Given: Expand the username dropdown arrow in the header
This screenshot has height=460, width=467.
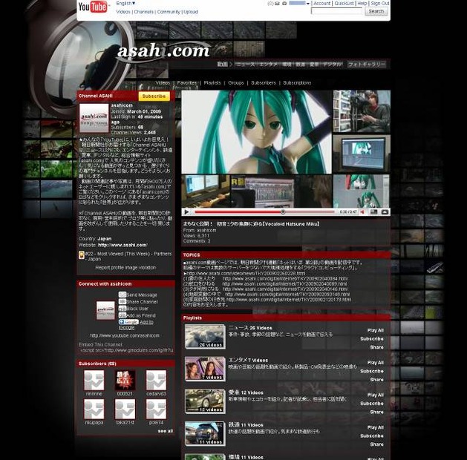Looking at the screenshot, I should tap(307, 4).
